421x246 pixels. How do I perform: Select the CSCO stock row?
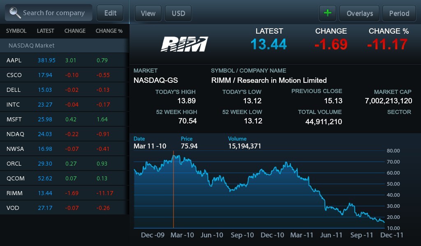point(64,75)
